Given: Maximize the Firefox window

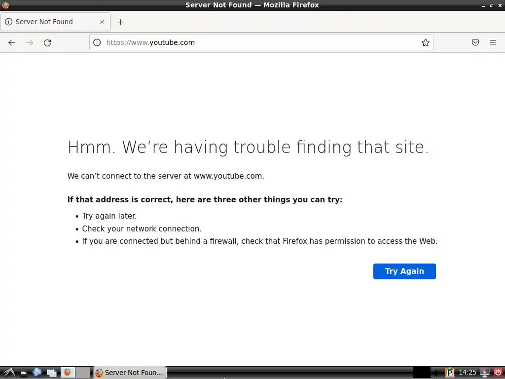Looking at the screenshot, I should [492, 5].
